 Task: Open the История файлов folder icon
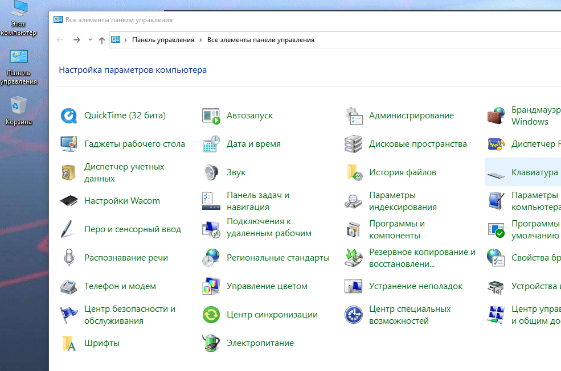[x=354, y=172]
